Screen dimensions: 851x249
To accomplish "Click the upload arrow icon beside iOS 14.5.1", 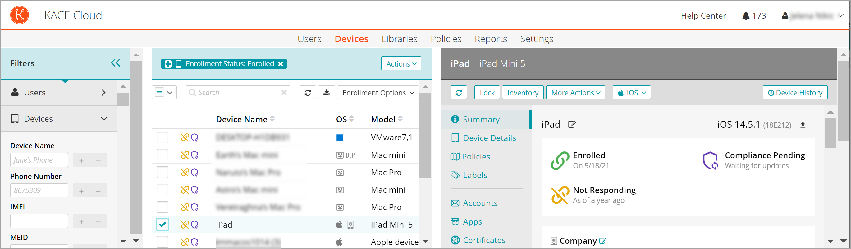I will [803, 125].
